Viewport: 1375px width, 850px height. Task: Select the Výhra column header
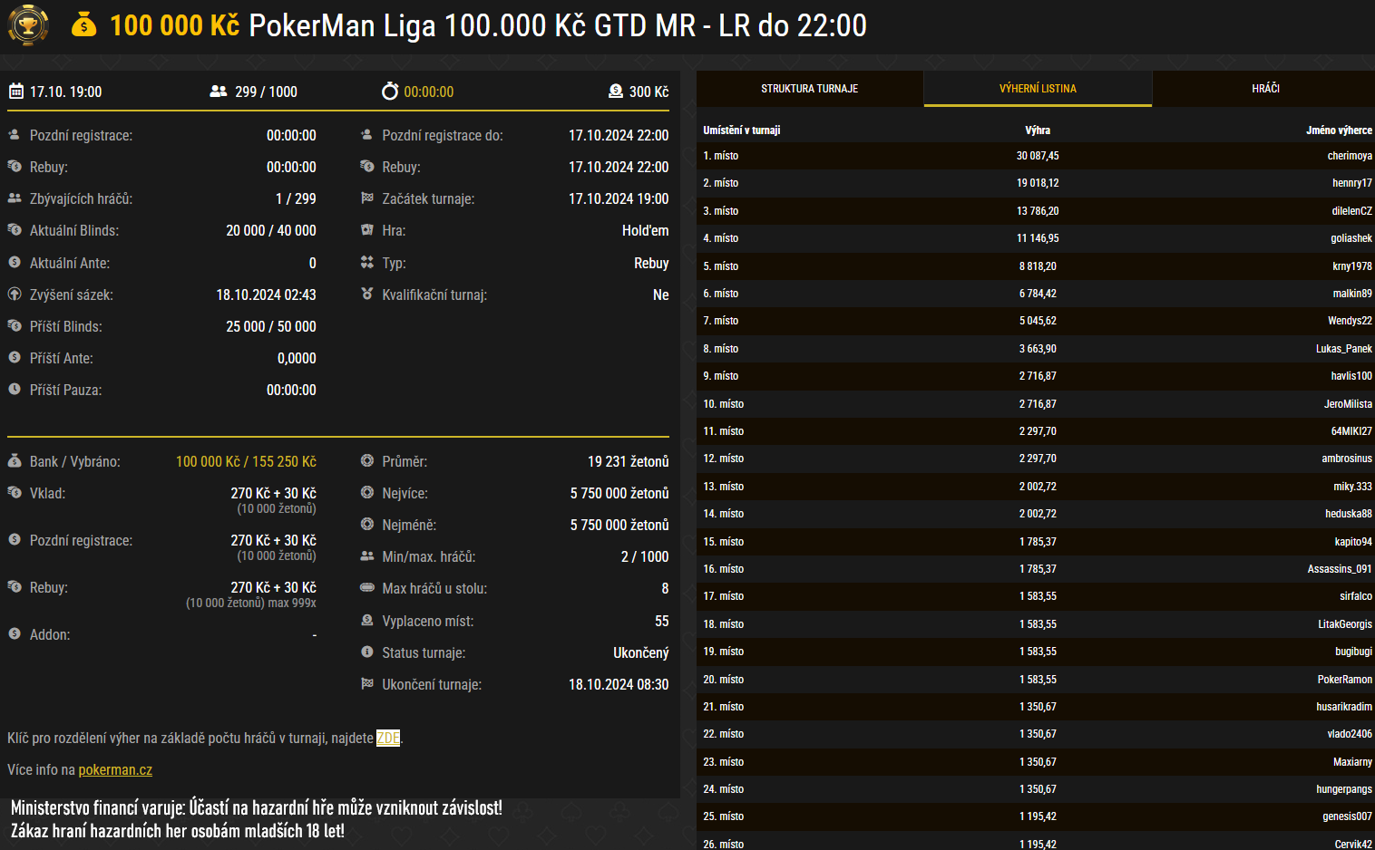[x=1037, y=130]
